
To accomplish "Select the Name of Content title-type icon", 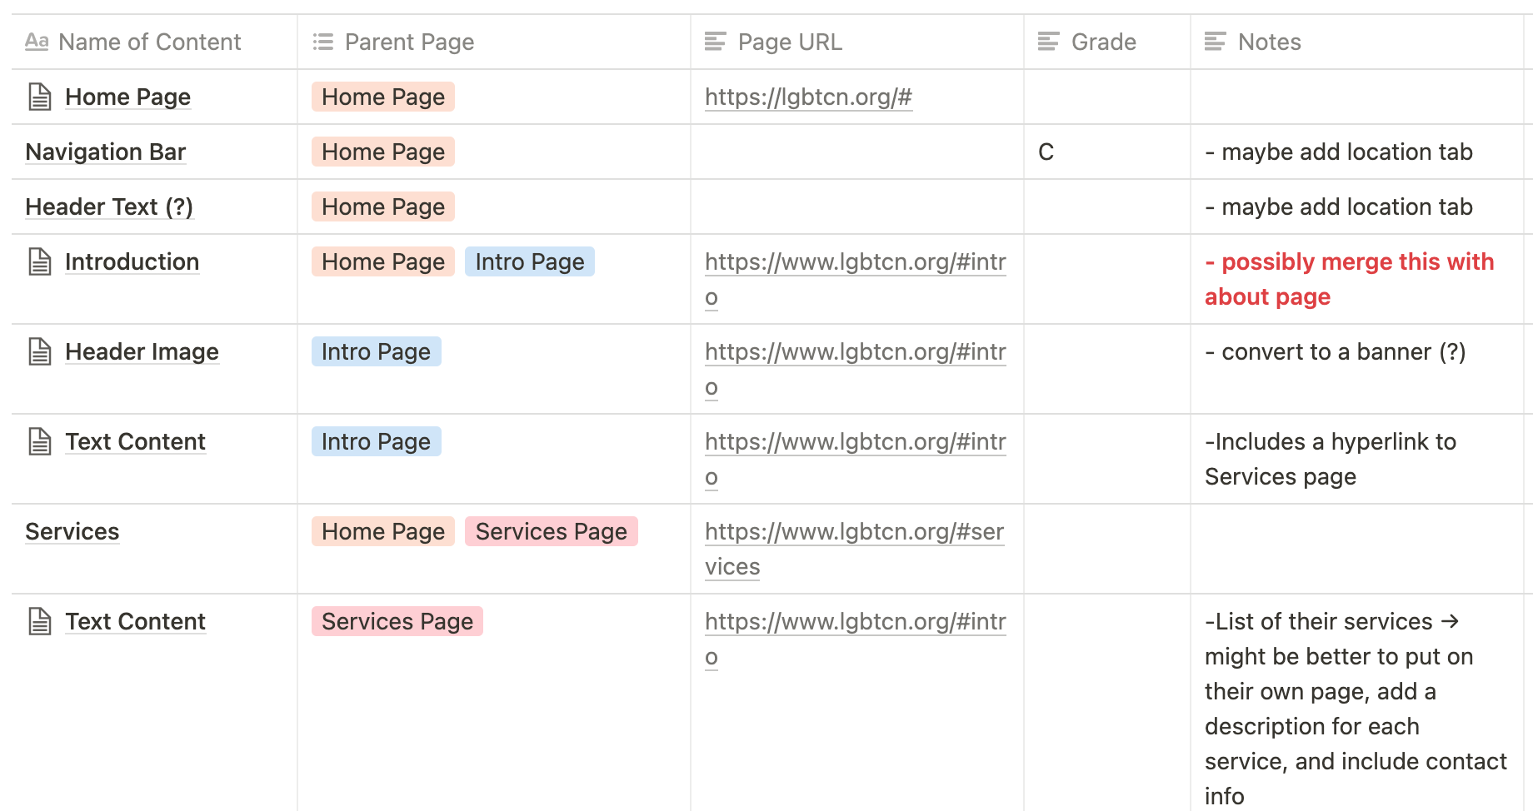I will pos(37,42).
